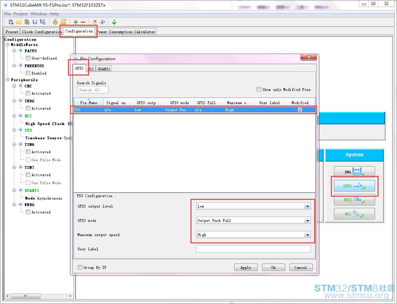The image size is (397, 304).
Task: Click the RCC peripheral icon in tree
Action: click(21, 116)
